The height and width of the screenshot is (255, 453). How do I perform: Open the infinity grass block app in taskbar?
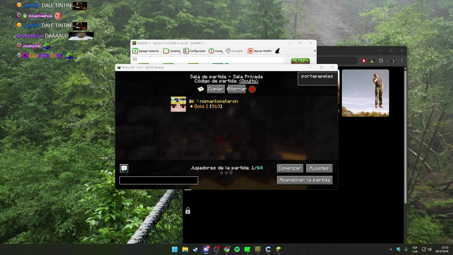(x=258, y=249)
